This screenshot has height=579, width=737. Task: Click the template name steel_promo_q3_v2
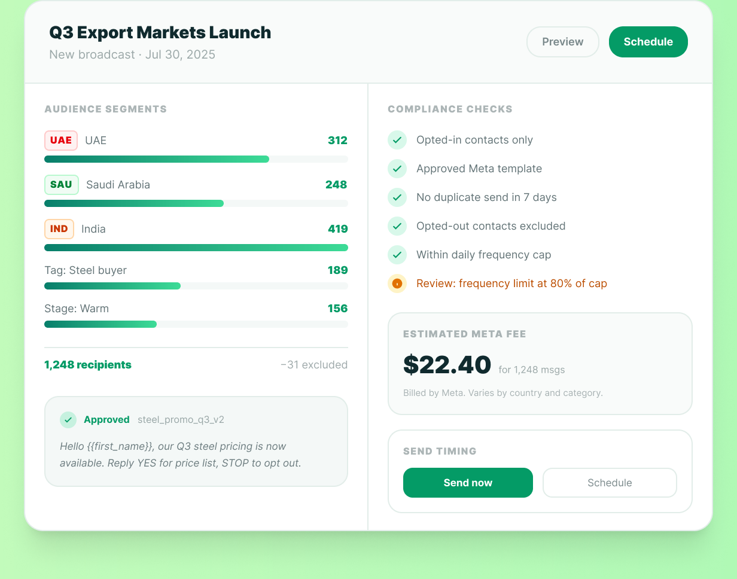(x=181, y=420)
